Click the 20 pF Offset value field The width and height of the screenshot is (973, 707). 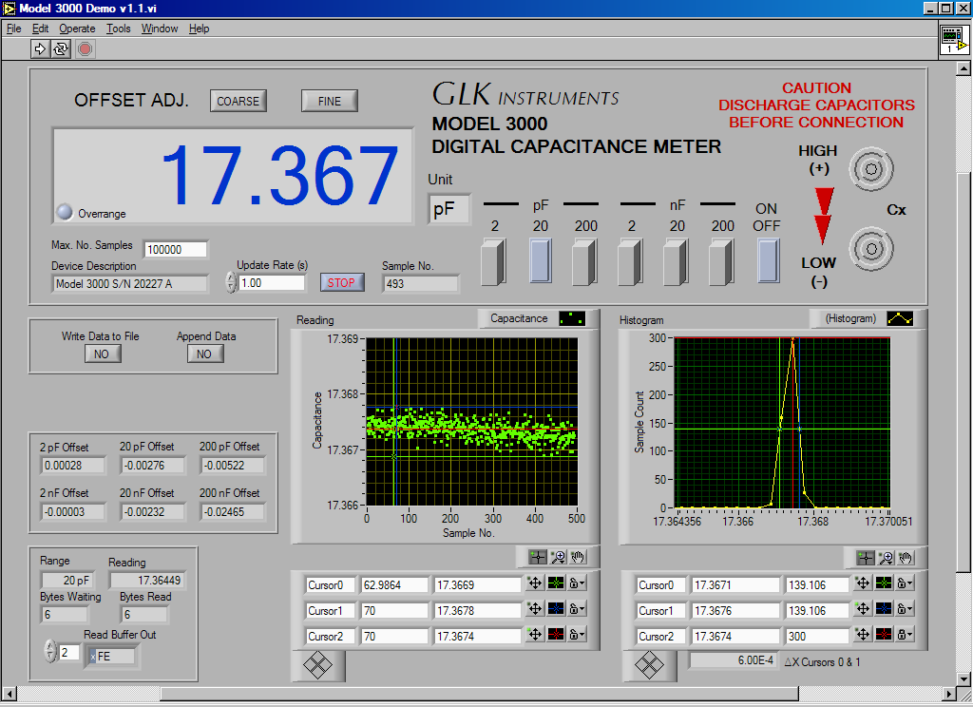(x=152, y=466)
